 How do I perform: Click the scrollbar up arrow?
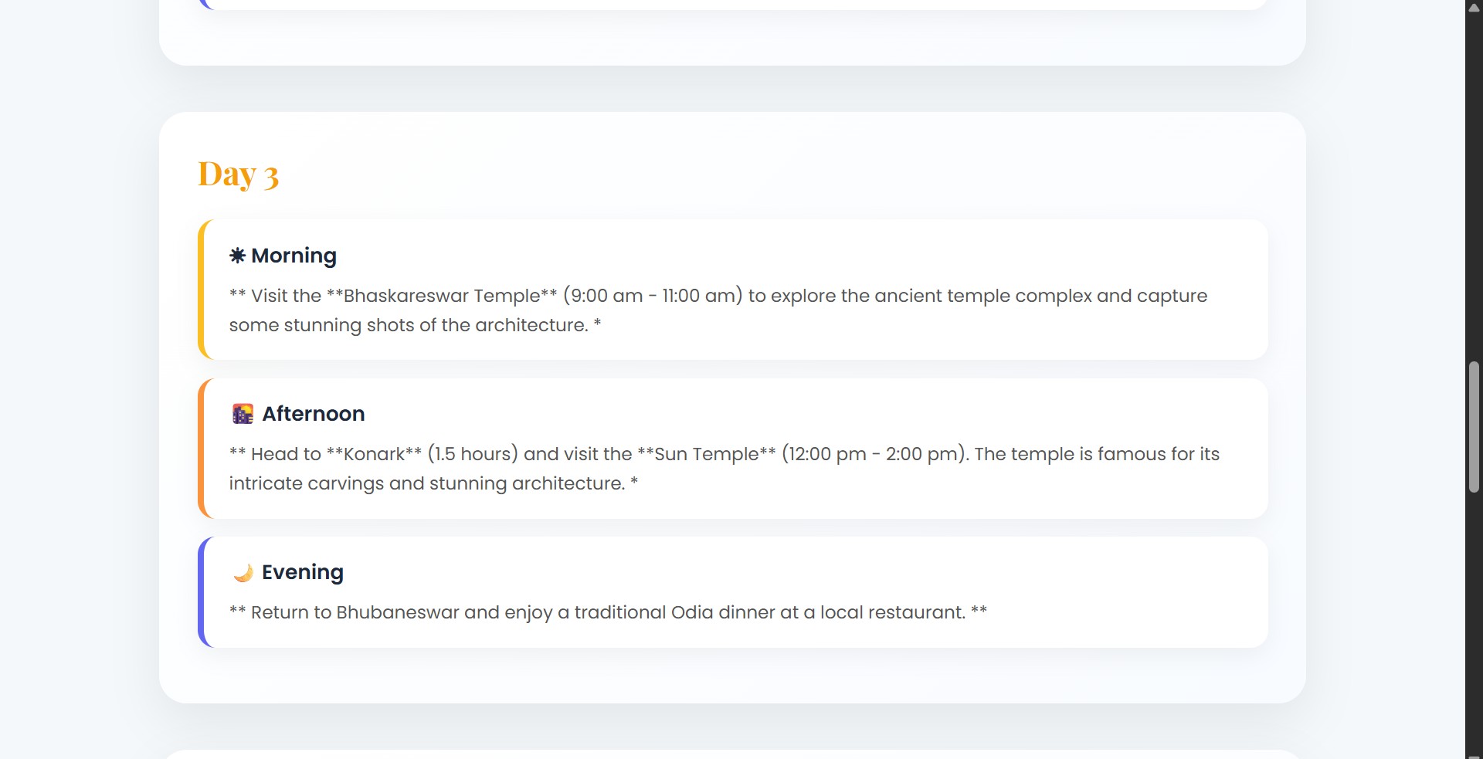[1474, 7]
